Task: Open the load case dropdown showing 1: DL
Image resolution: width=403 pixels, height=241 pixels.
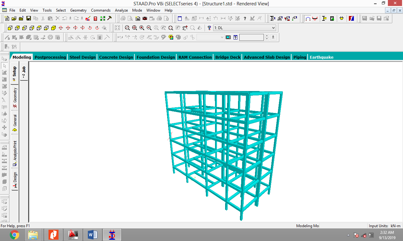Action: [x=244, y=28]
